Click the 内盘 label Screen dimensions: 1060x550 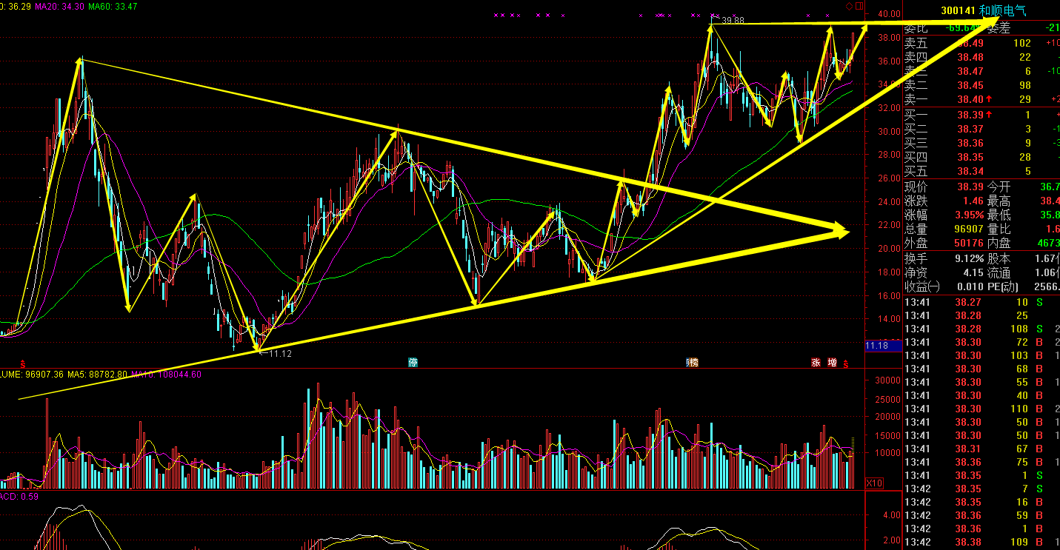[999, 243]
